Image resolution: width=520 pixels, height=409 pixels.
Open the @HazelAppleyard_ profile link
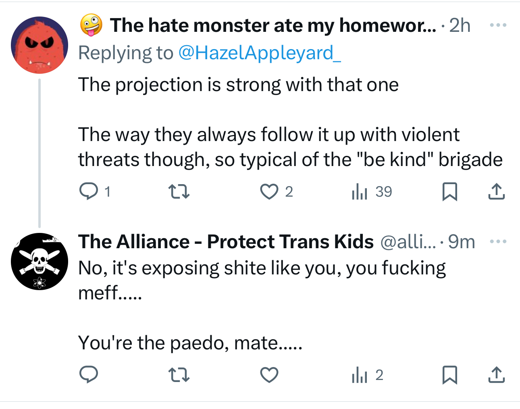tap(259, 53)
